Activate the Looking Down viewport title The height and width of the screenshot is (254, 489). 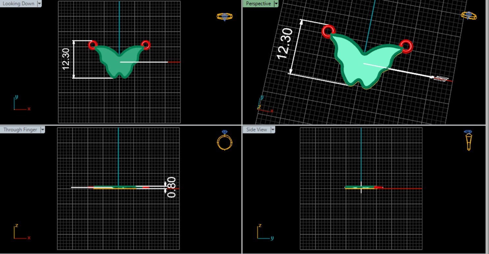click(18, 4)
